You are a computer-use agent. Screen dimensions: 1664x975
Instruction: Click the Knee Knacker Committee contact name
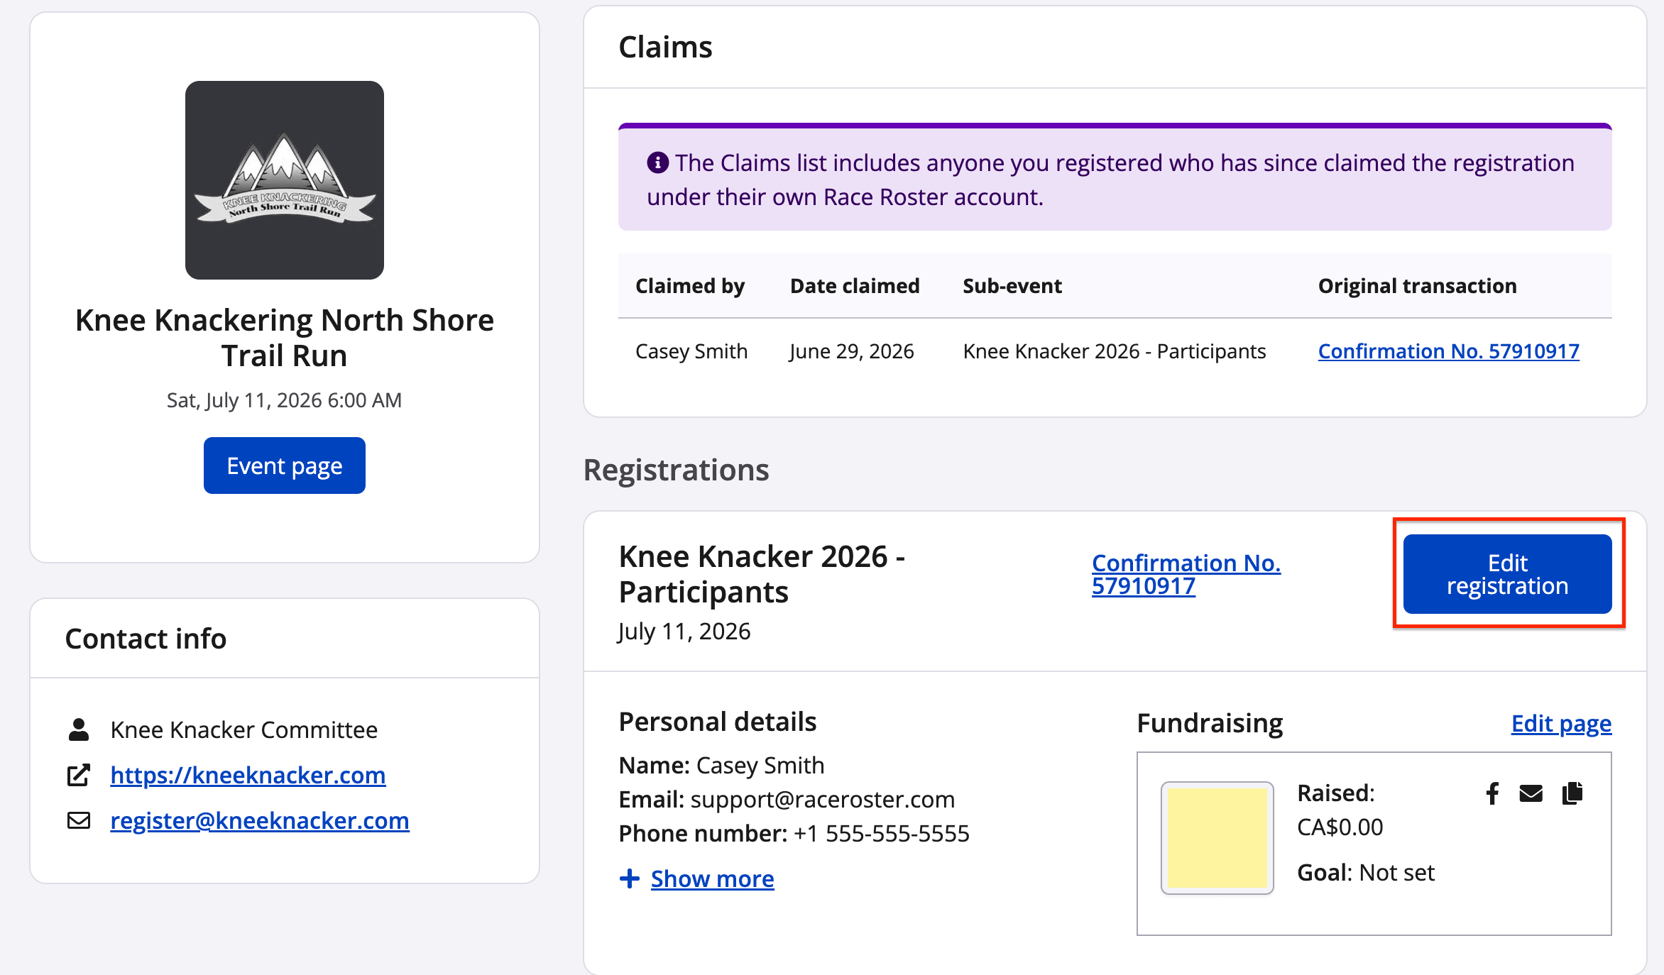coord(244,729)
